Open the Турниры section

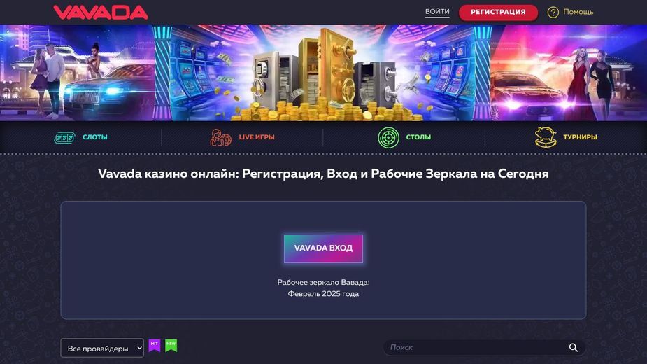tap(580, 137)
